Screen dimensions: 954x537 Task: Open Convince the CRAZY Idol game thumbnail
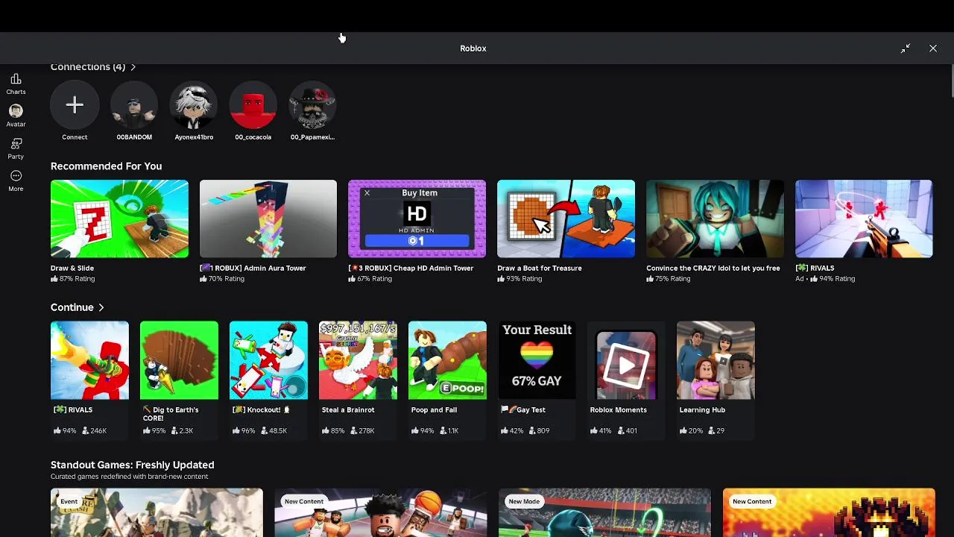[715, 219]
